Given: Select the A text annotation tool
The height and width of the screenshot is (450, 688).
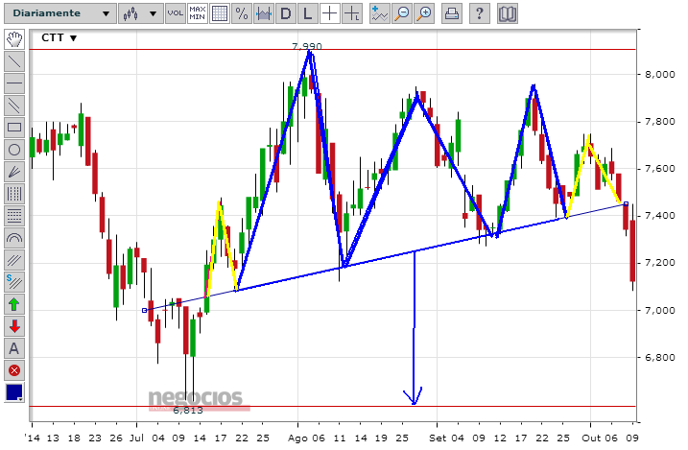Looking at the screenshot, I should 14,348.
